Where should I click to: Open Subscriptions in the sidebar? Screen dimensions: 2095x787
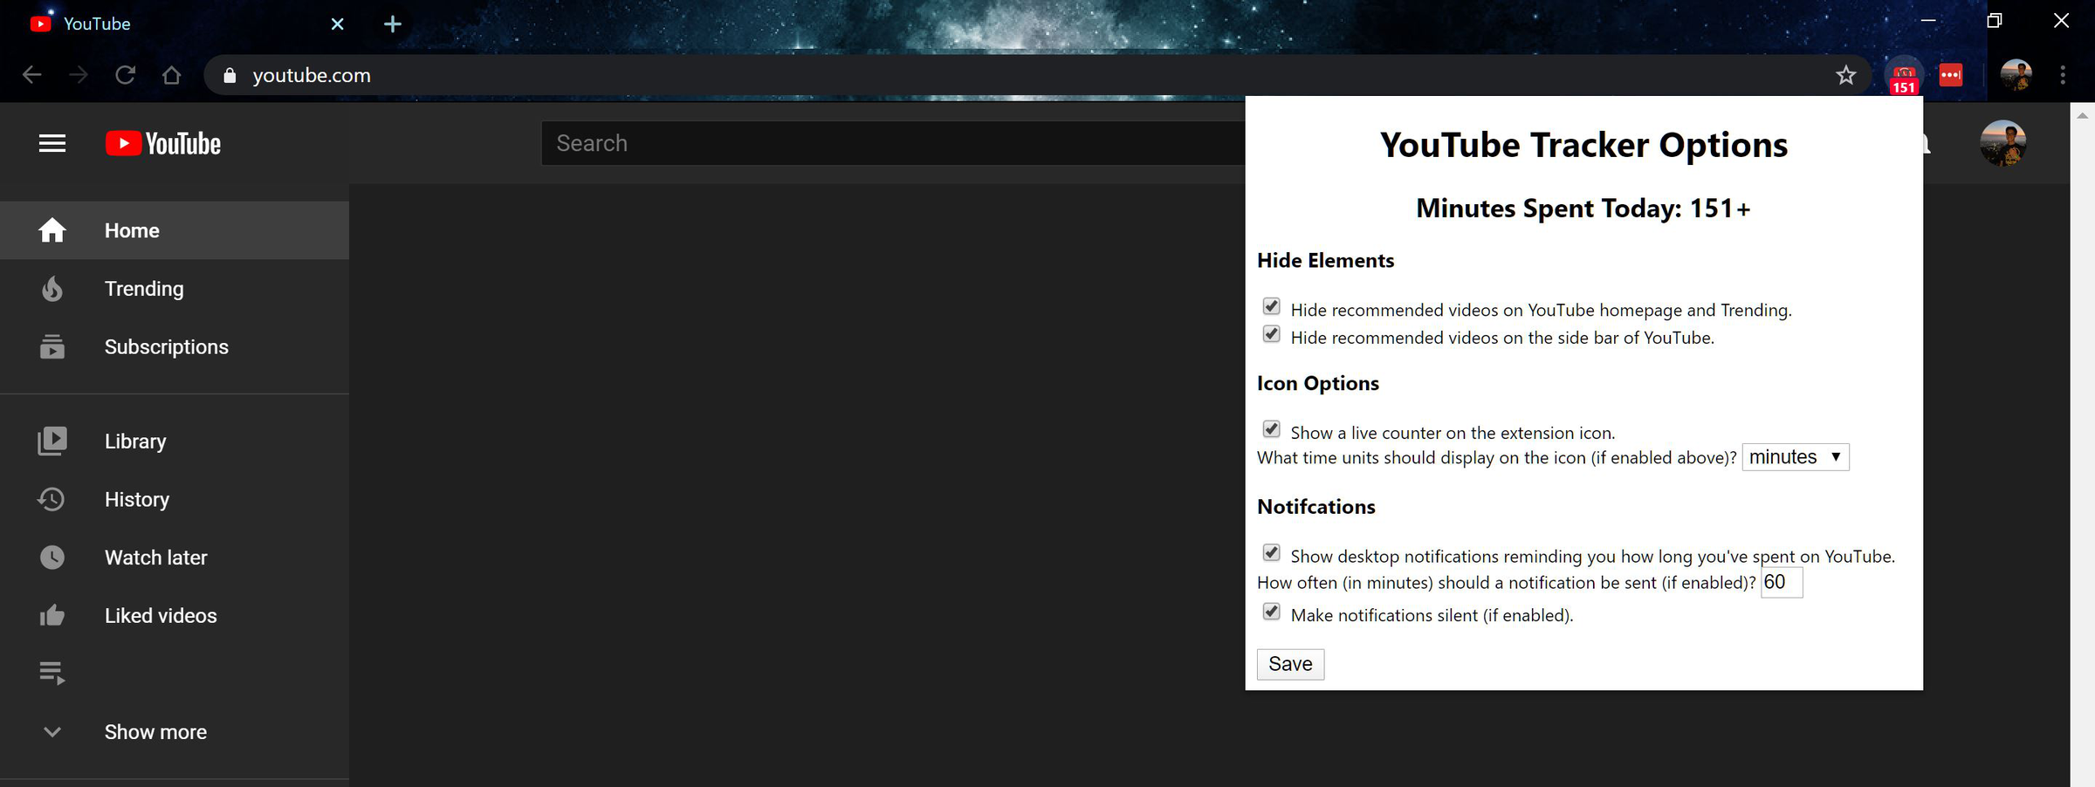pyautogui.click(x=175, y=346)
